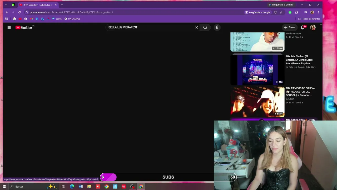Open the YouTube bookmark in bookmarks bar
Image resolution: width=337 pixels, height=190 pixels.
point(20,19)
